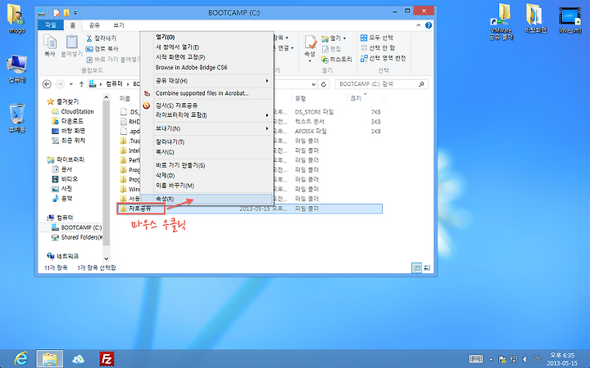
Task: Click 선택 안 함 (Select none)
Action: point(378,48)
